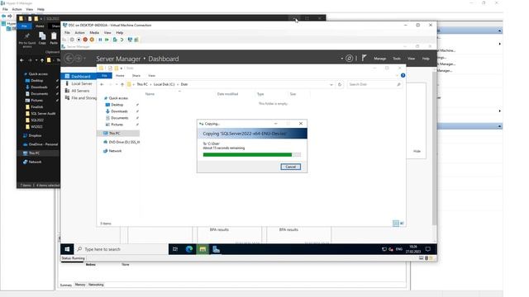
Task: Click the orange Save state icon in VM toolbar
Action: [x=92, y=40]
